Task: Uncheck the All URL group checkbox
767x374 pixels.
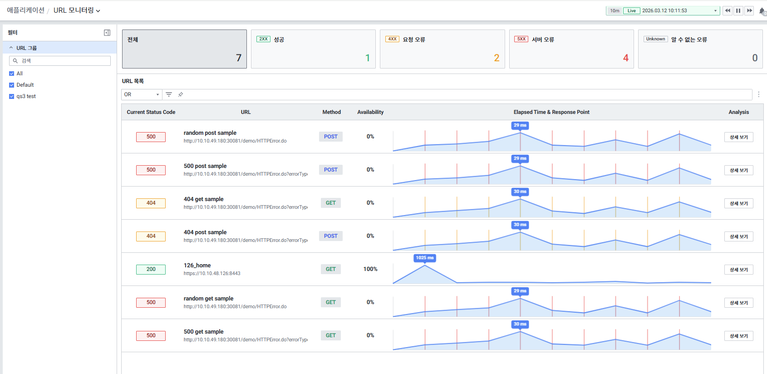Action: (12, 74)
